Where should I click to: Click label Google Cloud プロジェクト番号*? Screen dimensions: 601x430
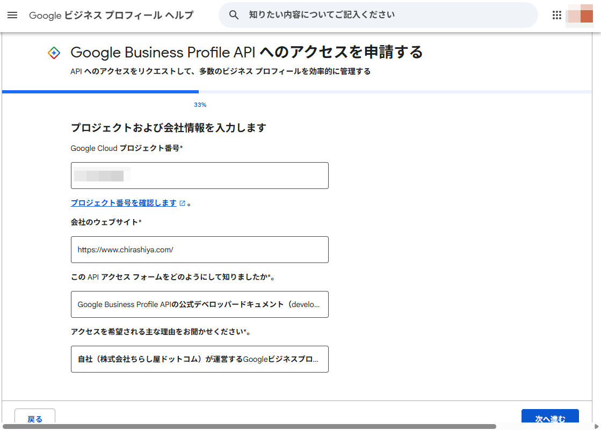pyautogui.click(x=127, y=148)
